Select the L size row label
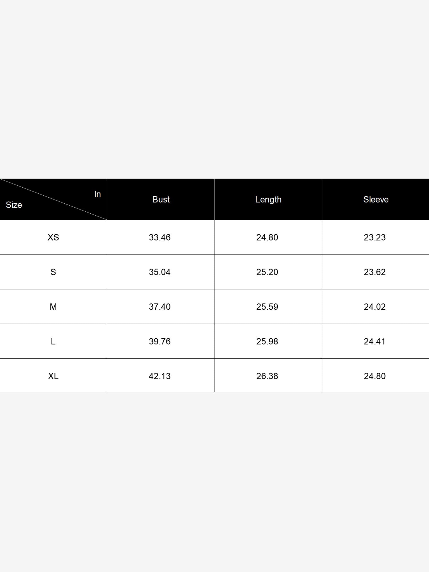 [x=53, y=341]
